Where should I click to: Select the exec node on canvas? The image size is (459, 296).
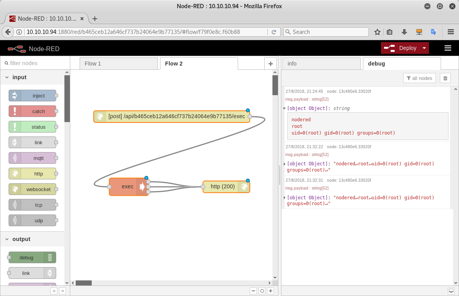(129, 186)
